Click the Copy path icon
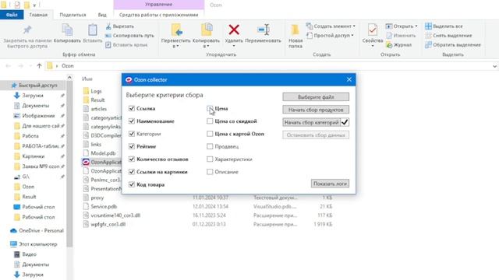 [x=108, y=36]
